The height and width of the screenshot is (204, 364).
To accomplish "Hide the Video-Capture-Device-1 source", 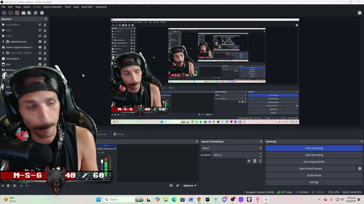I will point(40,47).
